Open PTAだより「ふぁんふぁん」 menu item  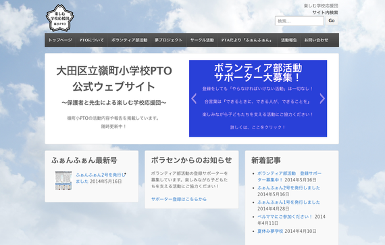(247, 40)
